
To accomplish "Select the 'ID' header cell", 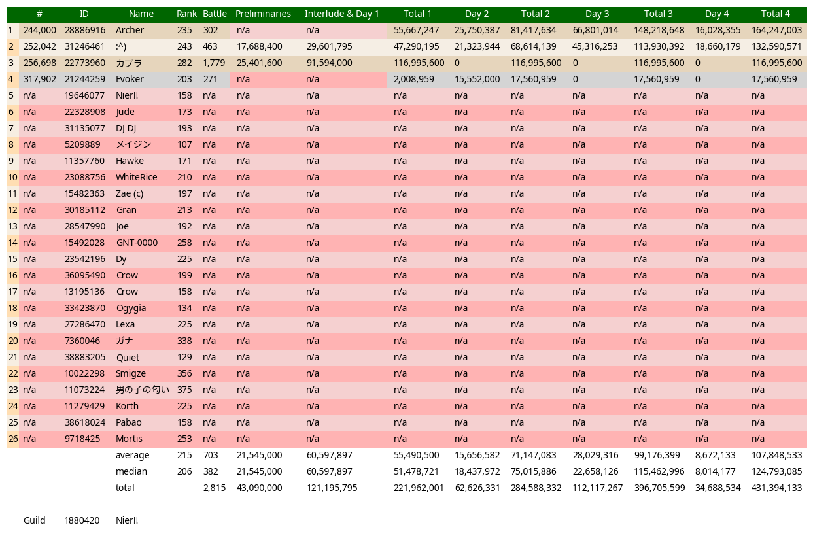I will 84,14.
